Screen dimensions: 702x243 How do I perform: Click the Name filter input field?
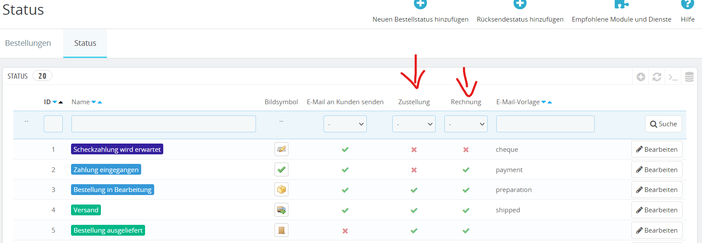tap(164, 124)
